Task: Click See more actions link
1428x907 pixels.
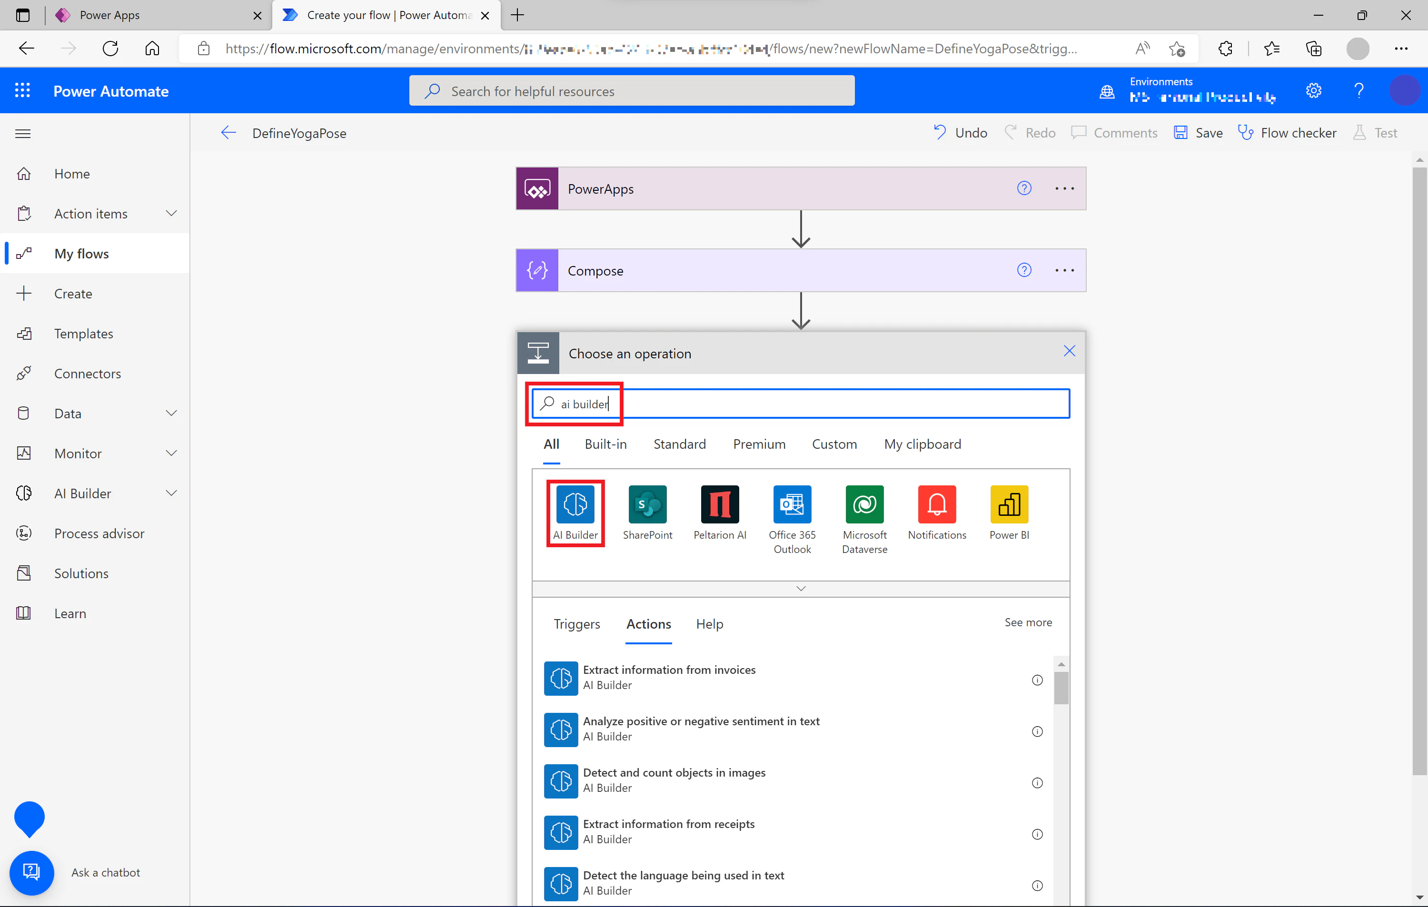Action: tap(1028, 622)
